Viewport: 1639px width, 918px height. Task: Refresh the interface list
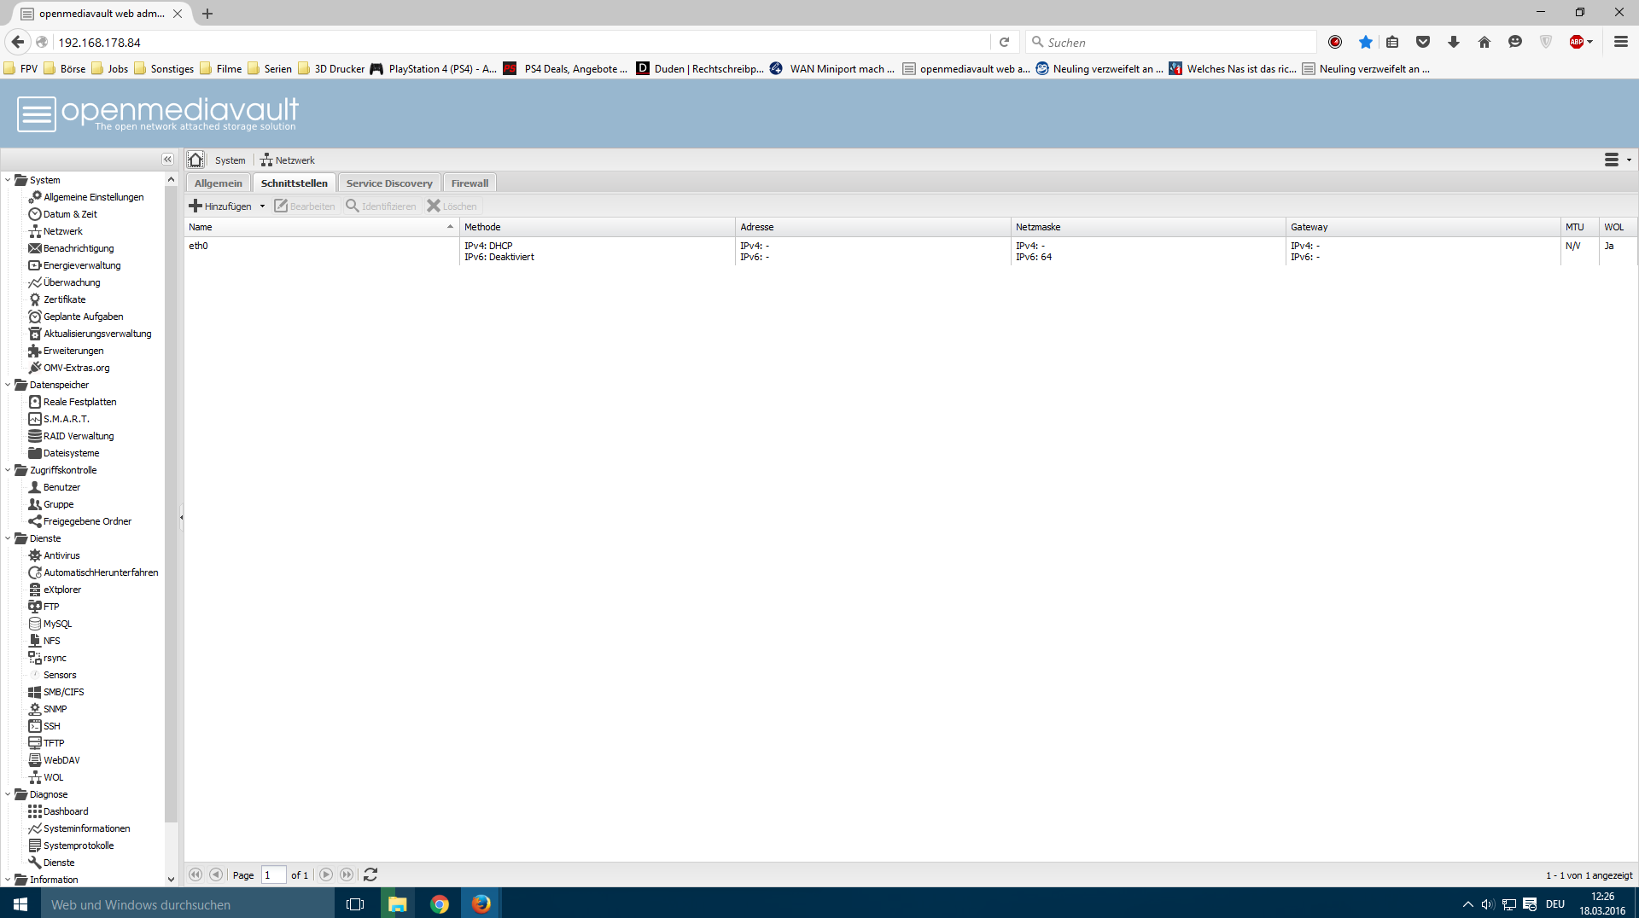[x=370, y=874]
